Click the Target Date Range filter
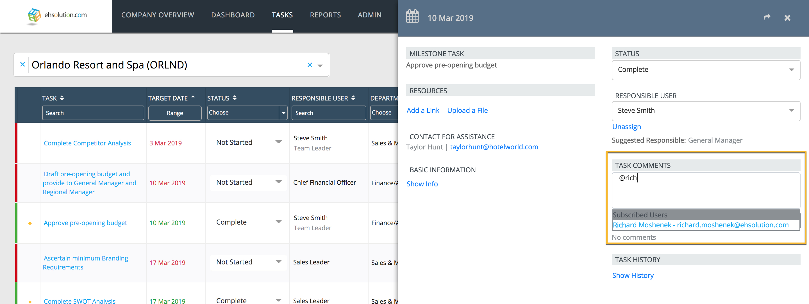 click(x=175, y=113)
